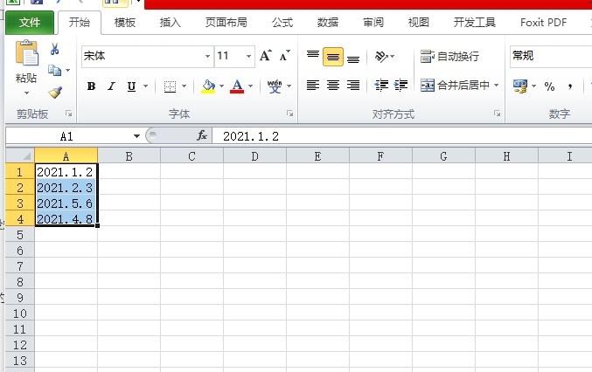Viewport: 592px width, 372px height.
Task: Open font name 宋体 dropdown
Action: coord(207,56)
